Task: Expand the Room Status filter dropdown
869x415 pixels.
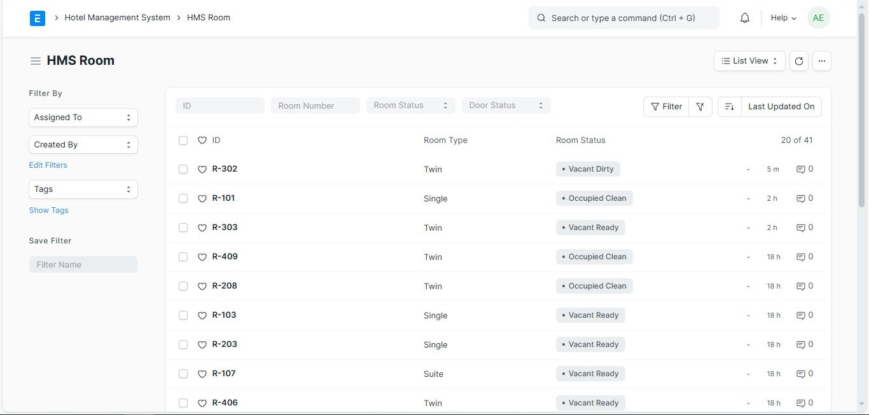Action: 410,105
